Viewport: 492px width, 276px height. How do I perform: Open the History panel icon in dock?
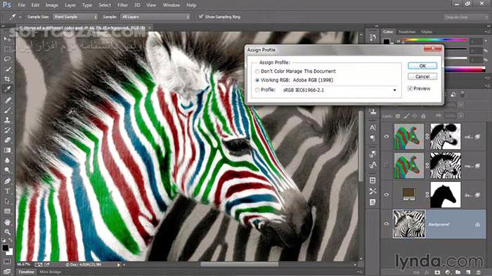coord(373,38)
